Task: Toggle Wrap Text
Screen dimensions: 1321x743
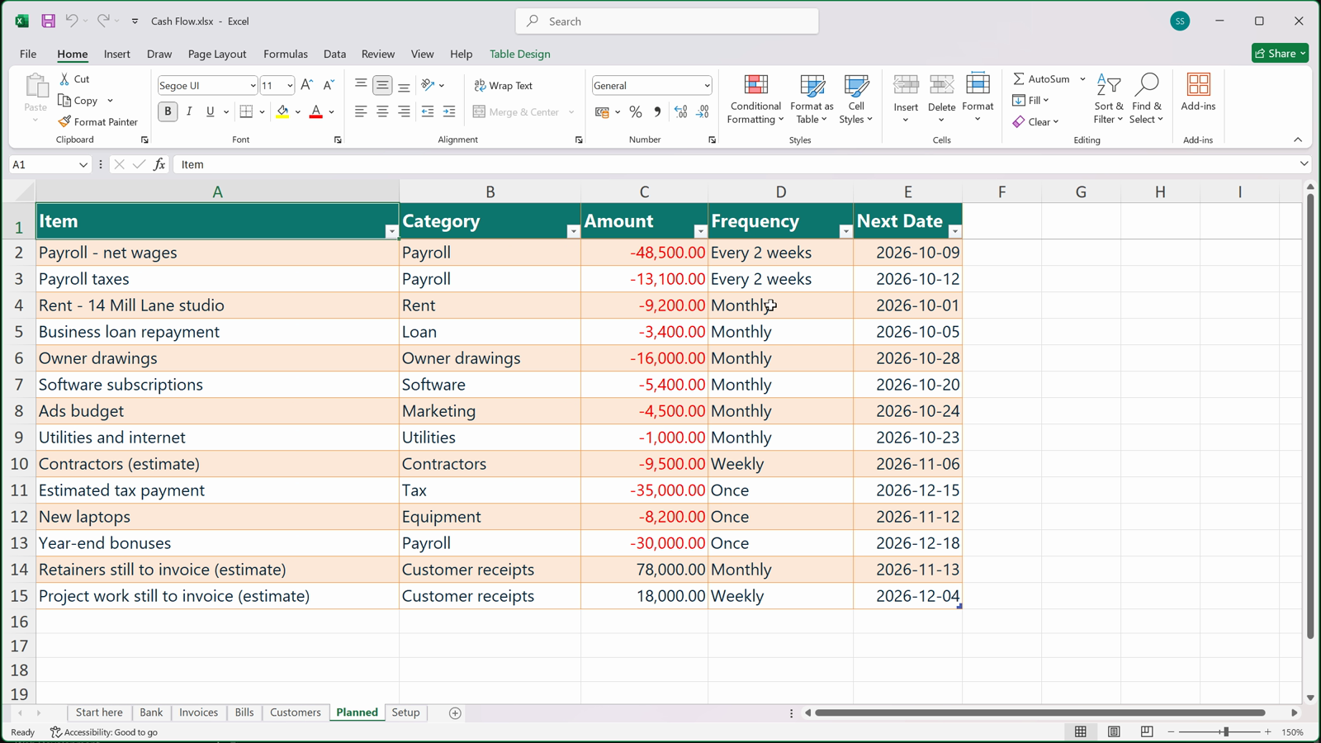Action: pos(504,85)
